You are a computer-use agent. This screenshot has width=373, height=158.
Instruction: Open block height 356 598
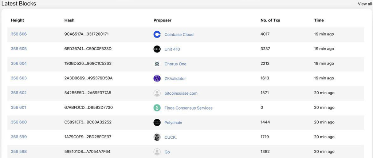19,151
